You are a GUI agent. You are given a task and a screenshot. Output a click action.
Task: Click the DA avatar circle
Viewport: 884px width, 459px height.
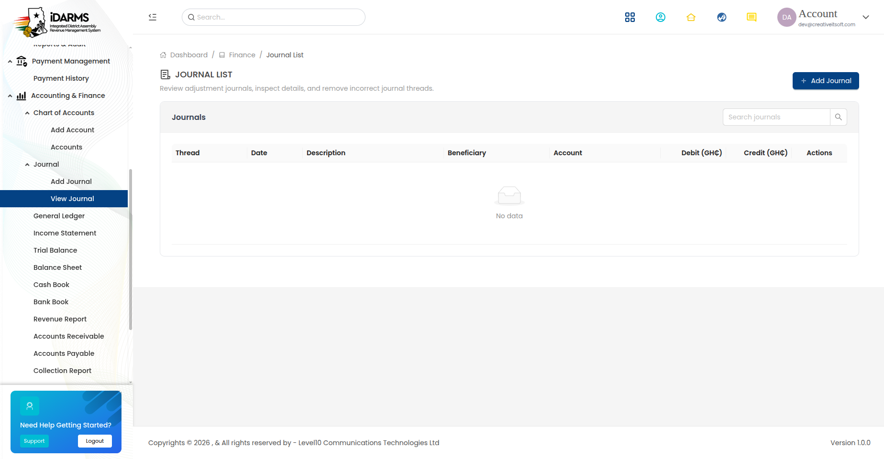coord(786,17)
